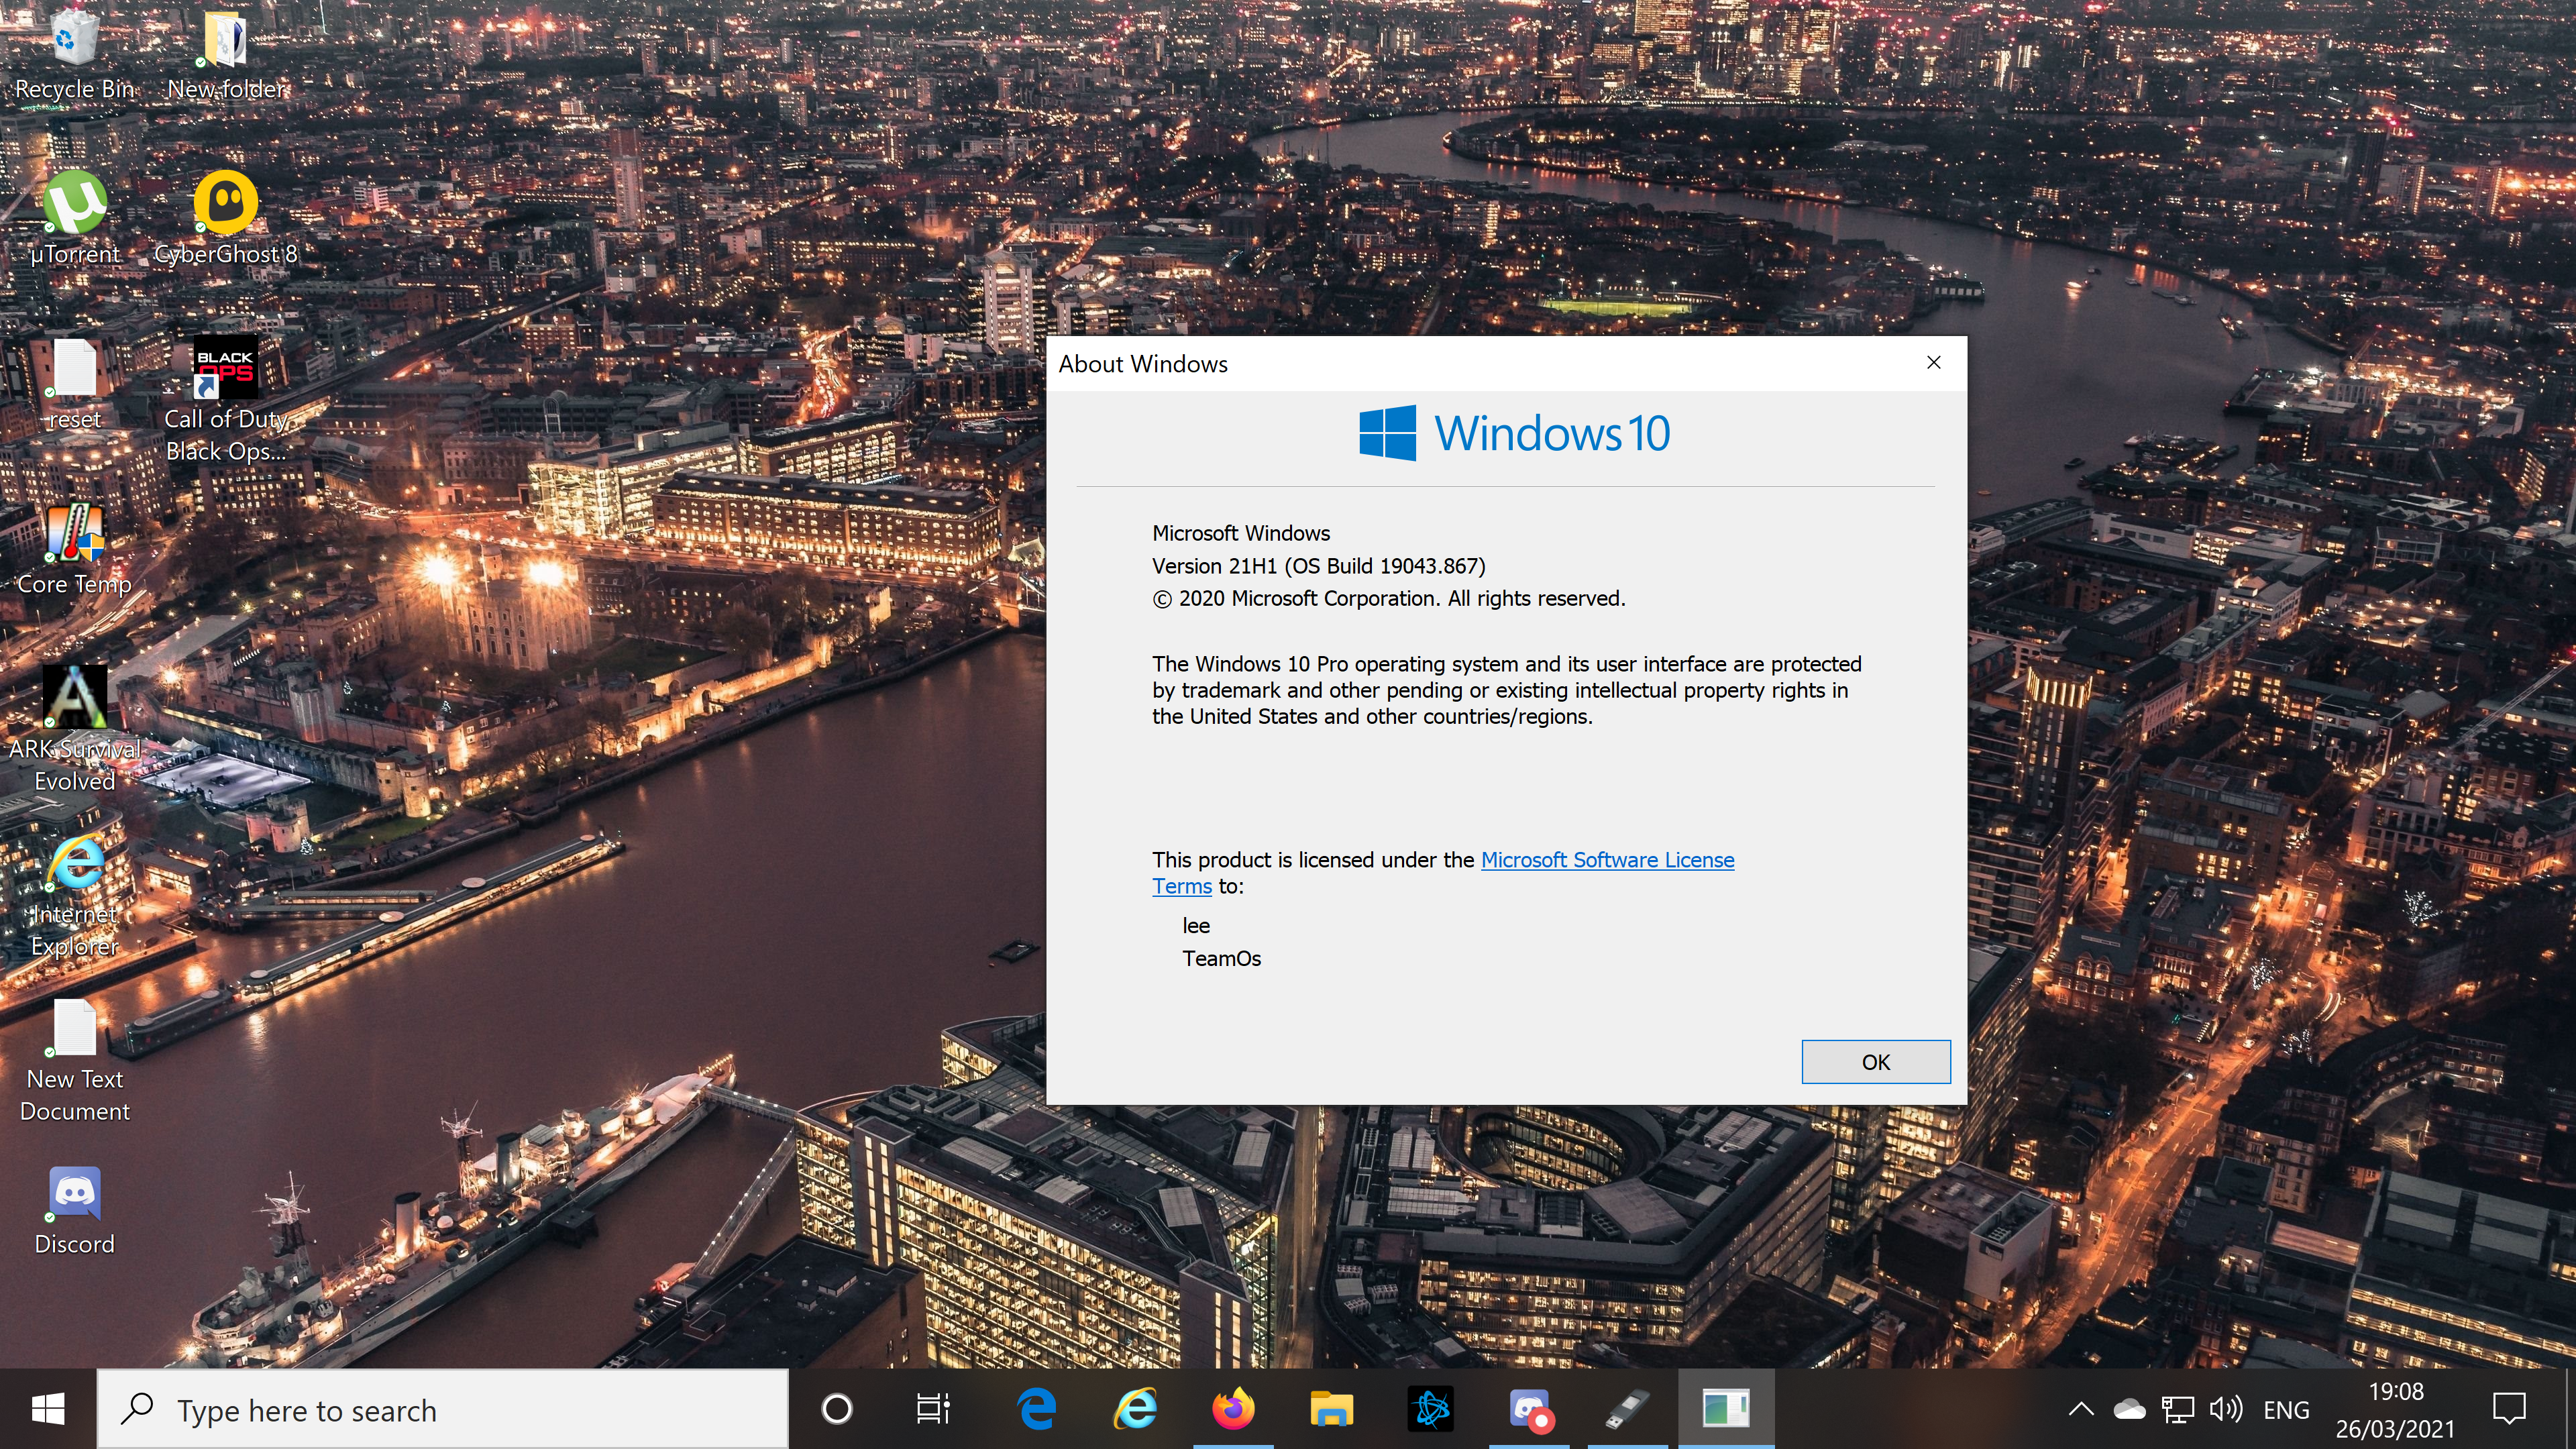Click OK in About Windows dialog

tap(1875, 1062)
